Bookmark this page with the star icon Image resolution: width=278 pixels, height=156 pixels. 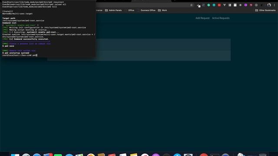point(192,5)
